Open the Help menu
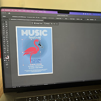This screenshot has width=101, height=101. (x=45, y=12)
